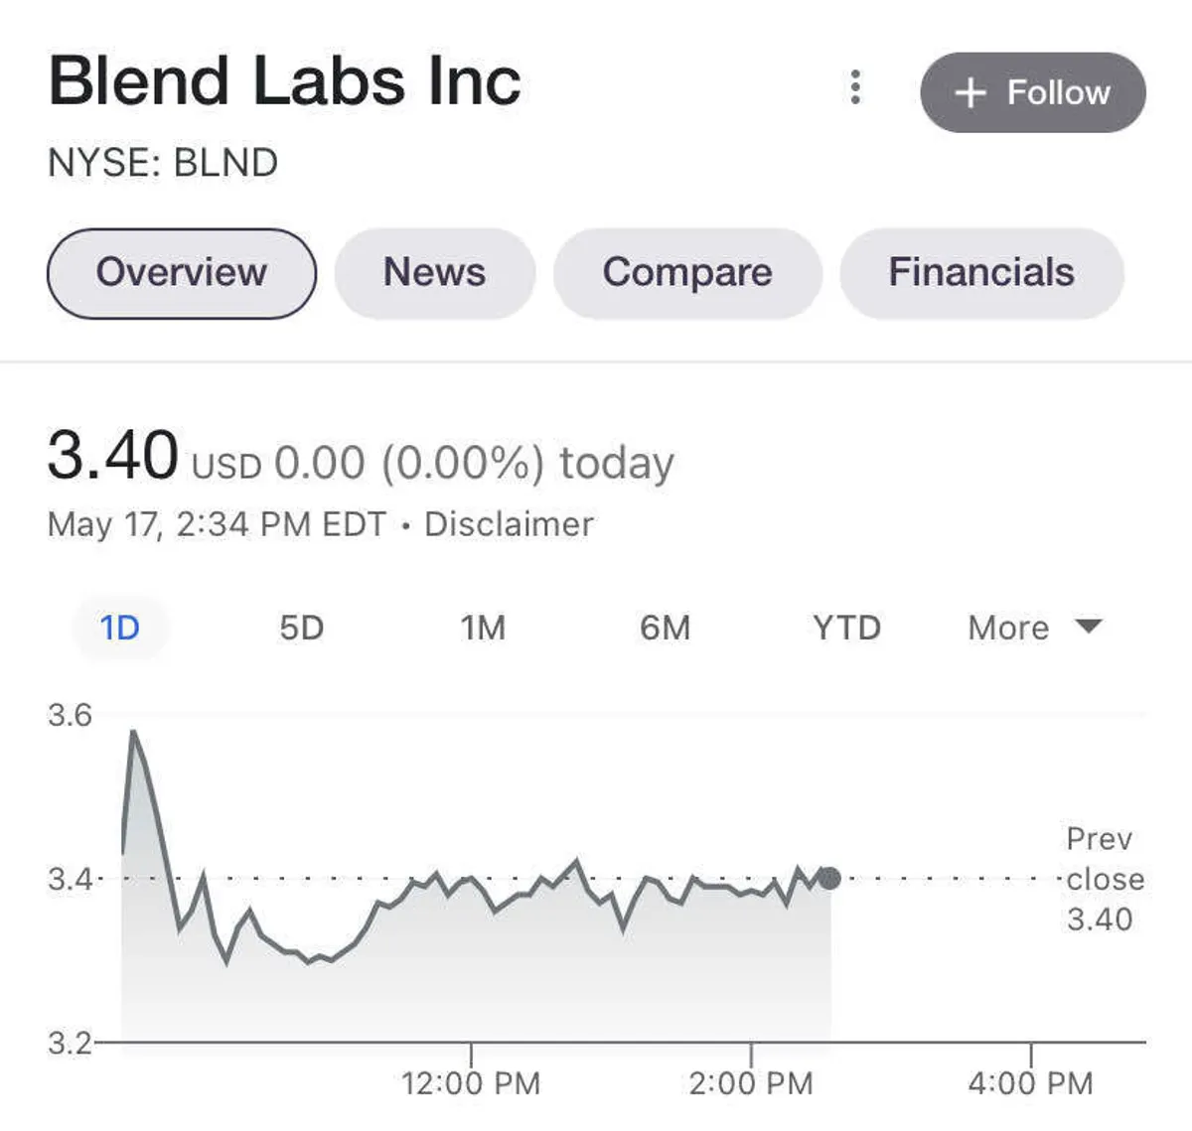The height and width of the screenshot is (1131, 1192).
Task: Follow Blend Labs Inc stock
Action: click(x=1033, y=92)
